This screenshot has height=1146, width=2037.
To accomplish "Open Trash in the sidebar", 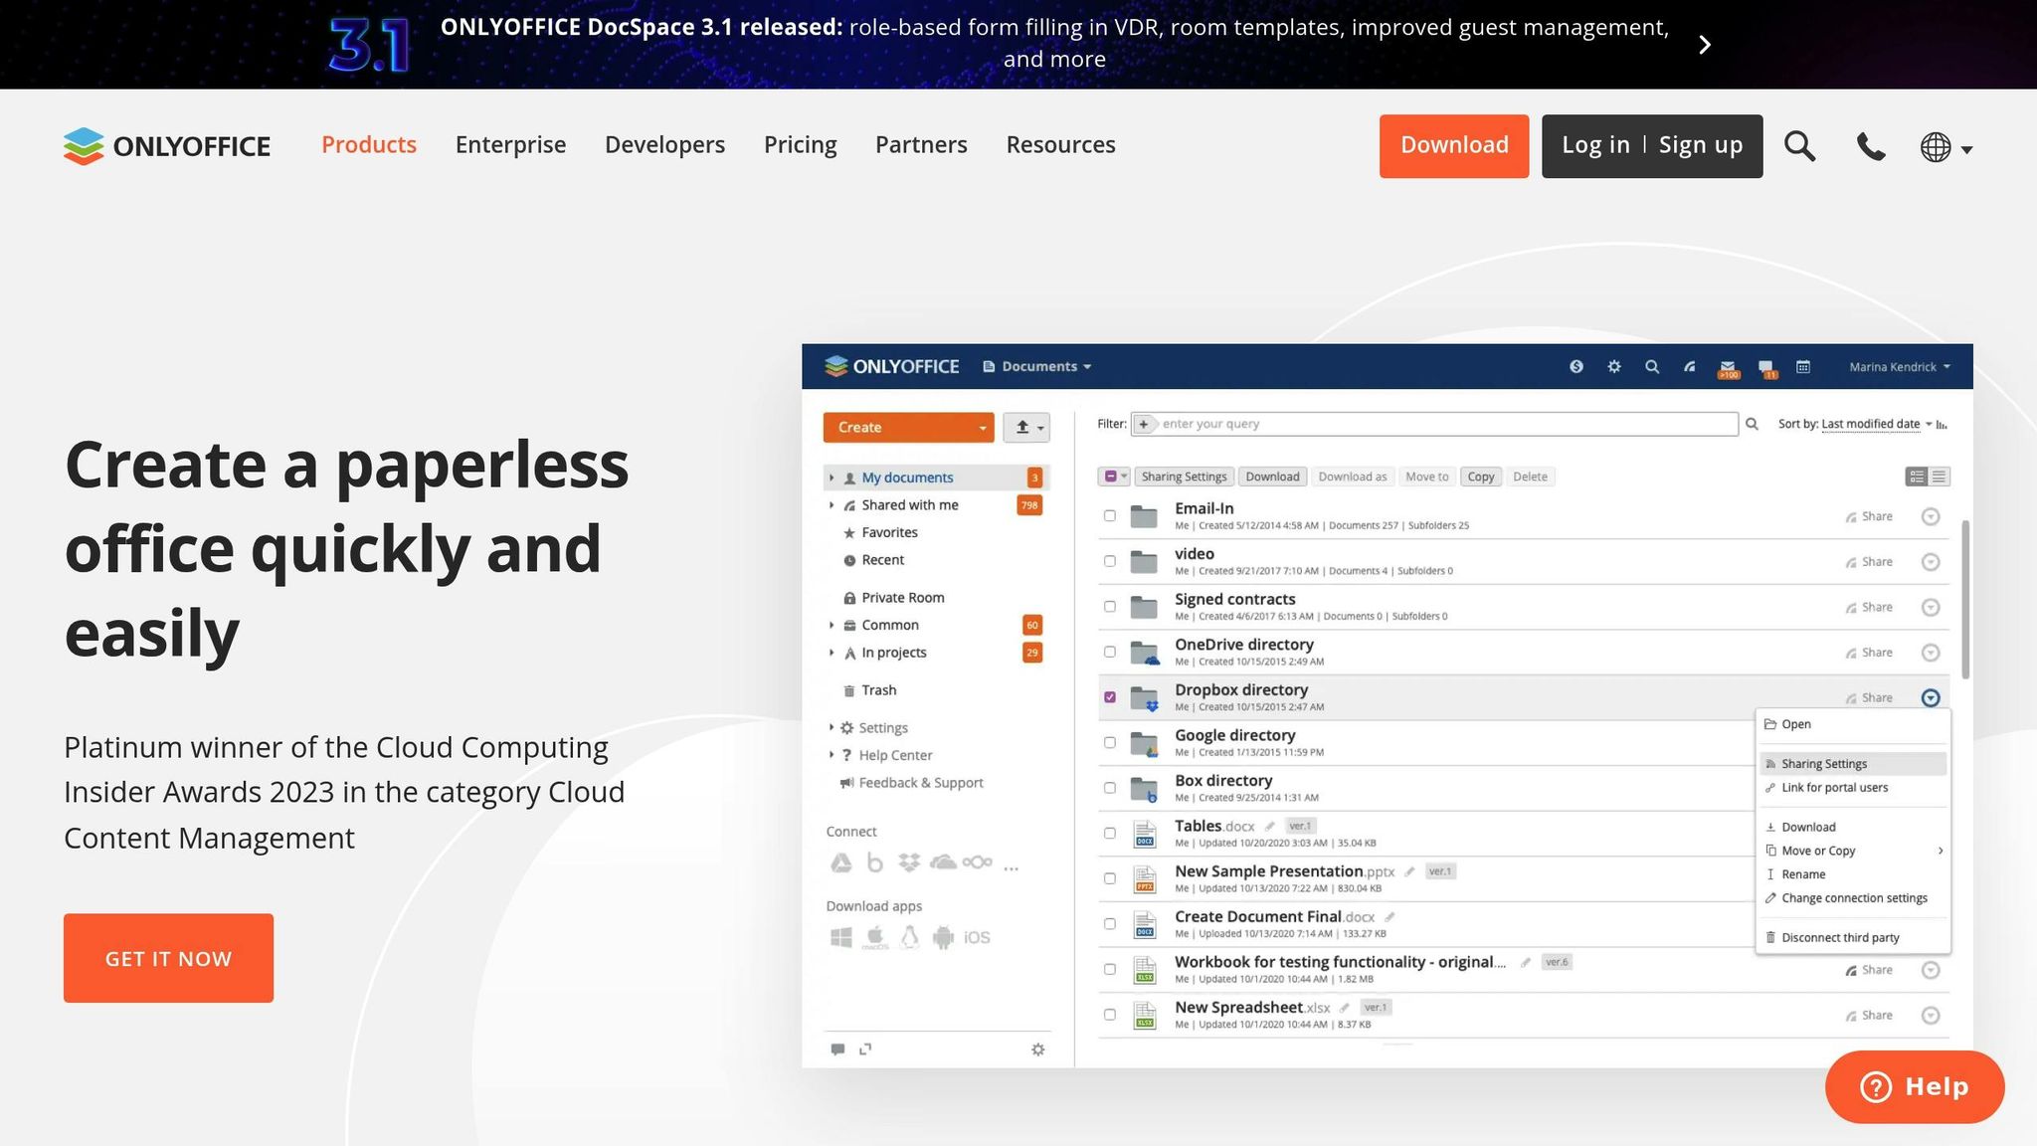I will [x=878, y=690].
